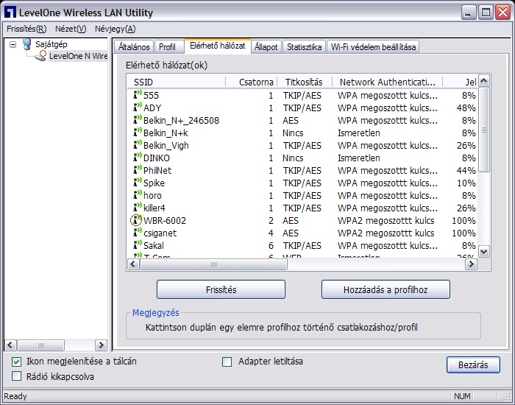
Task: Click network list horizontal scrollbar thumb
Action: 213,264
